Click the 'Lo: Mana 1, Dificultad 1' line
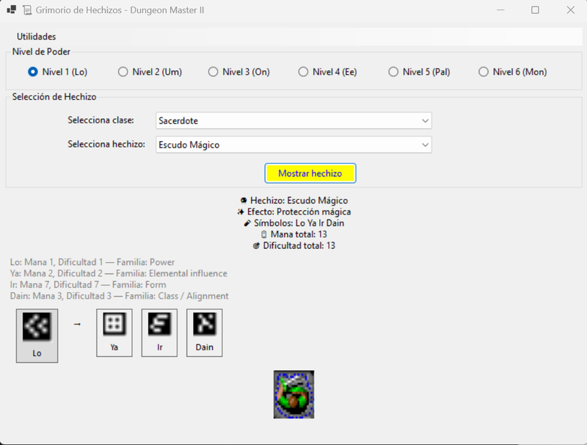This screenshot has width=587, height=445. coord(92,262)
